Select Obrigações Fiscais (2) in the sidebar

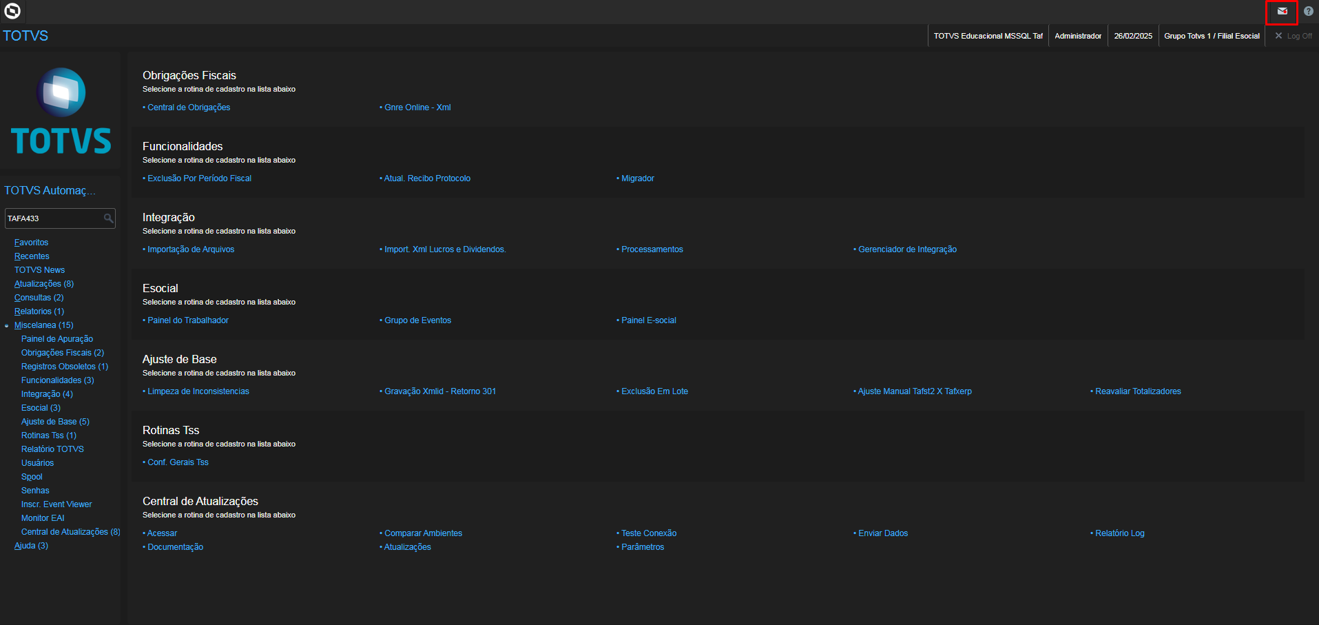tap(63, 353)
